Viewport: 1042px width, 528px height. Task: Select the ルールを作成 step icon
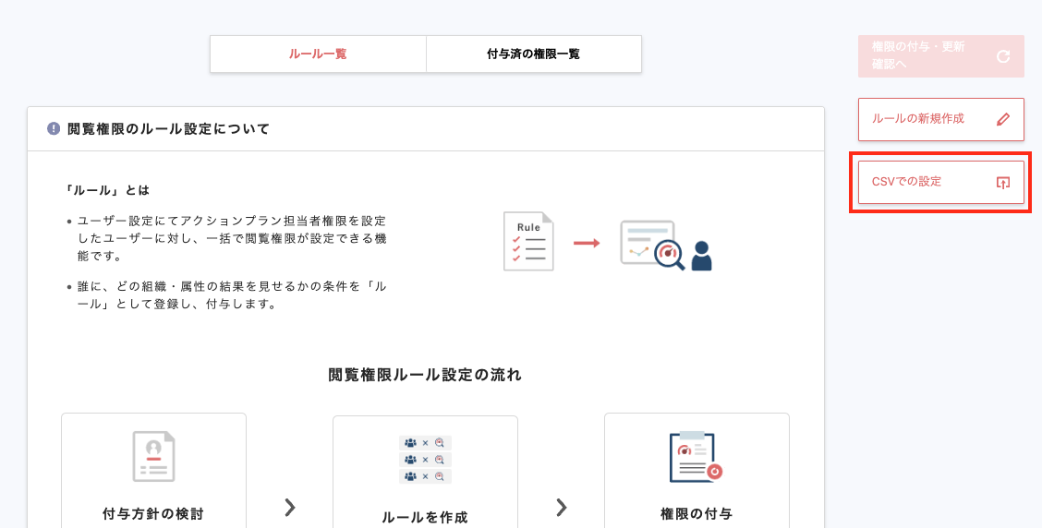point(425,459)
